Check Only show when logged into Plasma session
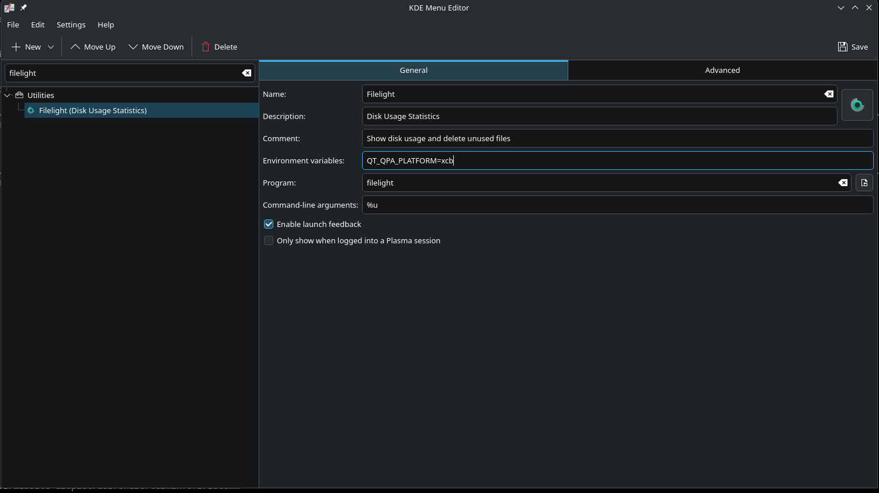Image resolution: width=879 pixels, height=493 pixels. pos(269,240)
